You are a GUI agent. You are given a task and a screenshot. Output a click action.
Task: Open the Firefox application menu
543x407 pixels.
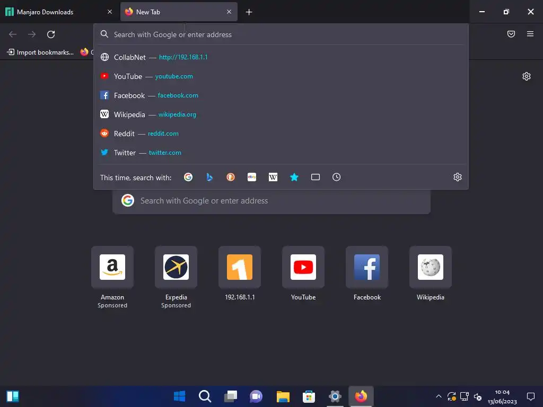(x=530, y=34)
